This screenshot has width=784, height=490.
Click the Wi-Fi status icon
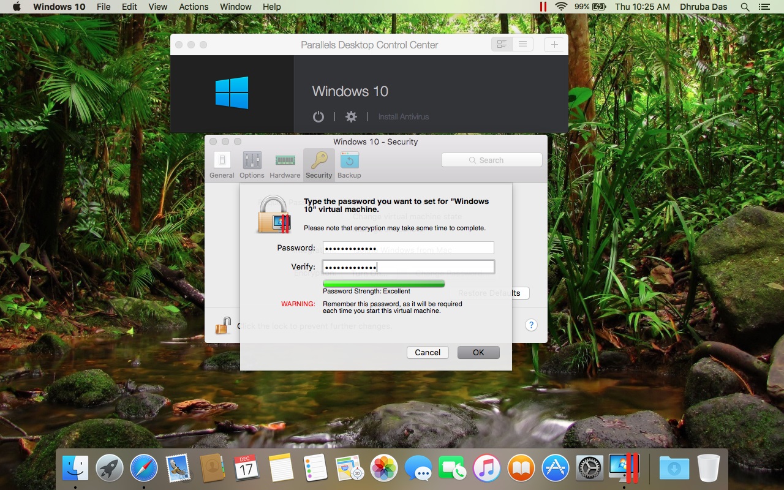pos(561,7)
